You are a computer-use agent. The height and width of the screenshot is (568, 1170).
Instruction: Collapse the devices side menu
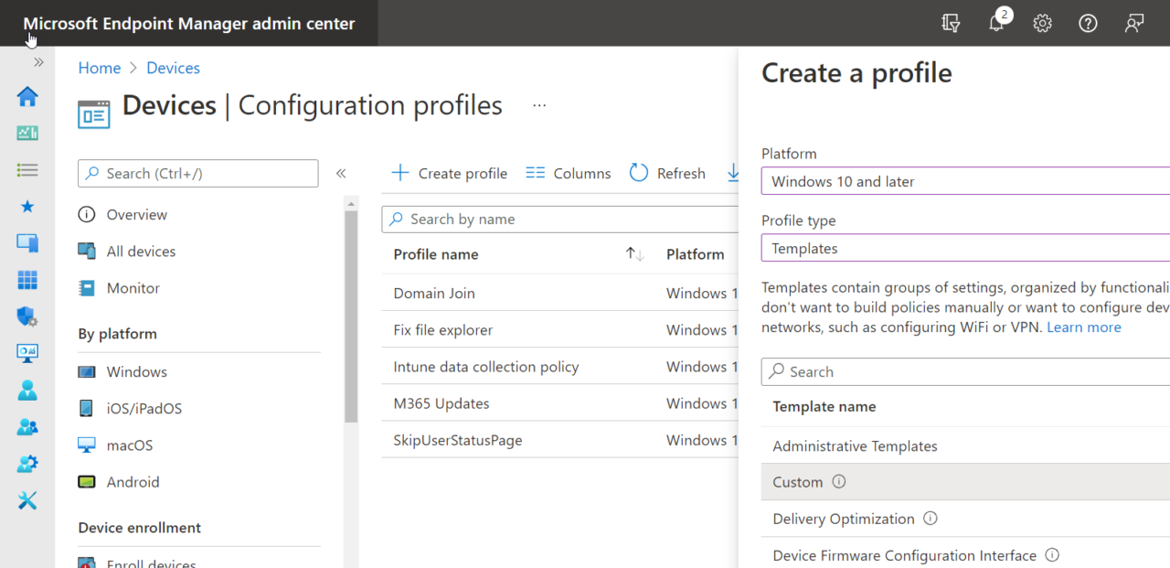tap(341, 173)
